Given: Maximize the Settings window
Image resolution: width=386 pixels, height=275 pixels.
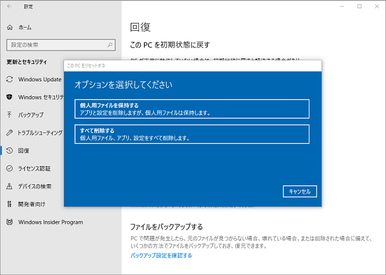Looking at the screenshot, I should (360, 7).
